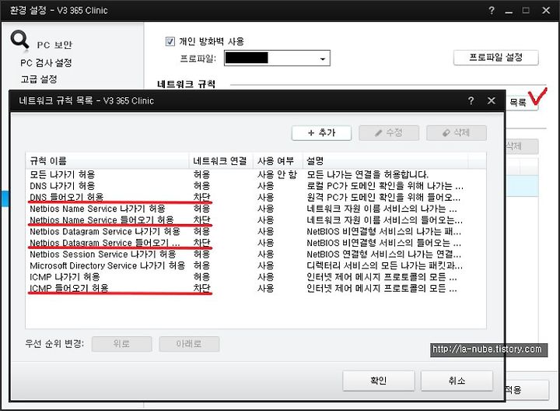
Task: Click 적용 button in 환경 설정 window
Action: click(527, 389)
